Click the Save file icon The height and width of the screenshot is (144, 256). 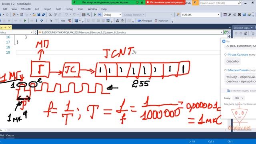[x=39, y=15]
